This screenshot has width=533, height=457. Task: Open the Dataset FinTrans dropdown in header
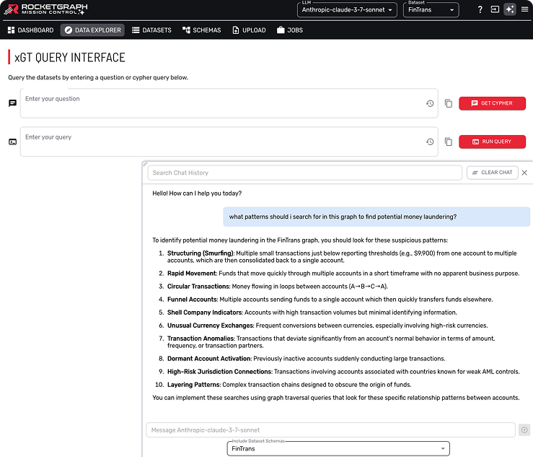pos(431,10)
